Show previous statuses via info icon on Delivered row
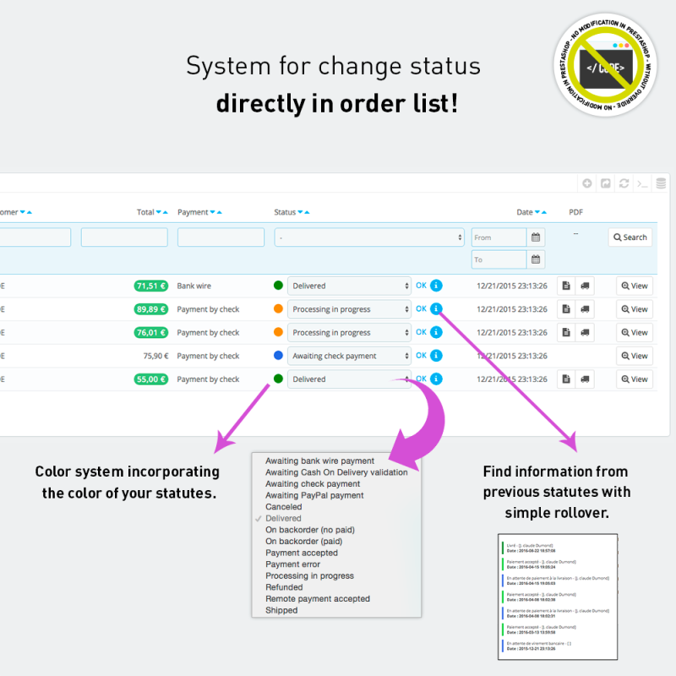The width and height of the screenshot is (676, 676). click(x=437, y=286)
